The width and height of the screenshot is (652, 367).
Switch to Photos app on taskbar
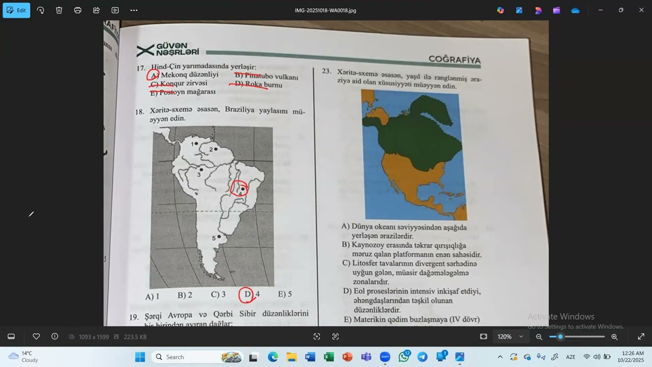[x=459, y=357]
